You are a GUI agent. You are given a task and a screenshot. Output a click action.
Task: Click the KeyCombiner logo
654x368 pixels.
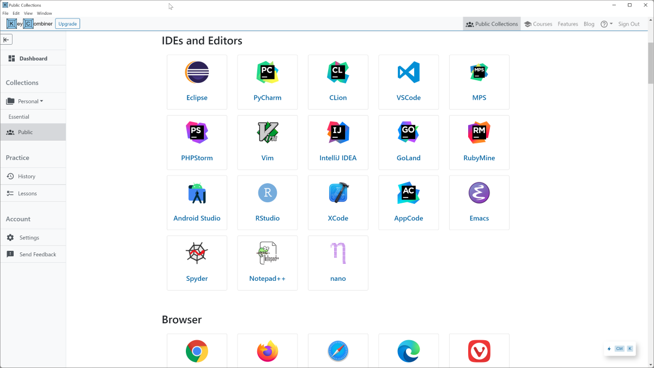point(29,24)
